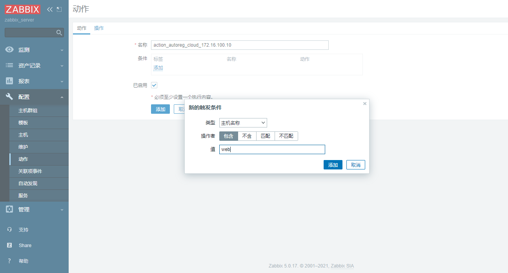Switch to the 操作 tab
Viewport: 508px width, 273px height.
pos(99,28)
